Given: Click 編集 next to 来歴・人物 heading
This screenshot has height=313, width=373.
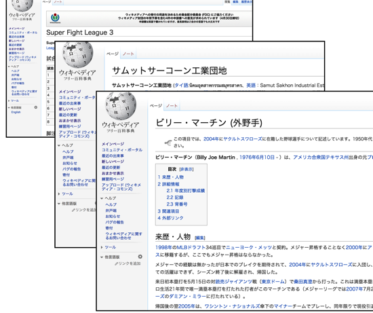Looking at the screenshot, I should coord(200,238).
